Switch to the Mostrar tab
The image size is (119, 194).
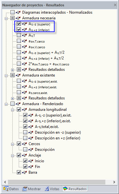click(31, 189)
